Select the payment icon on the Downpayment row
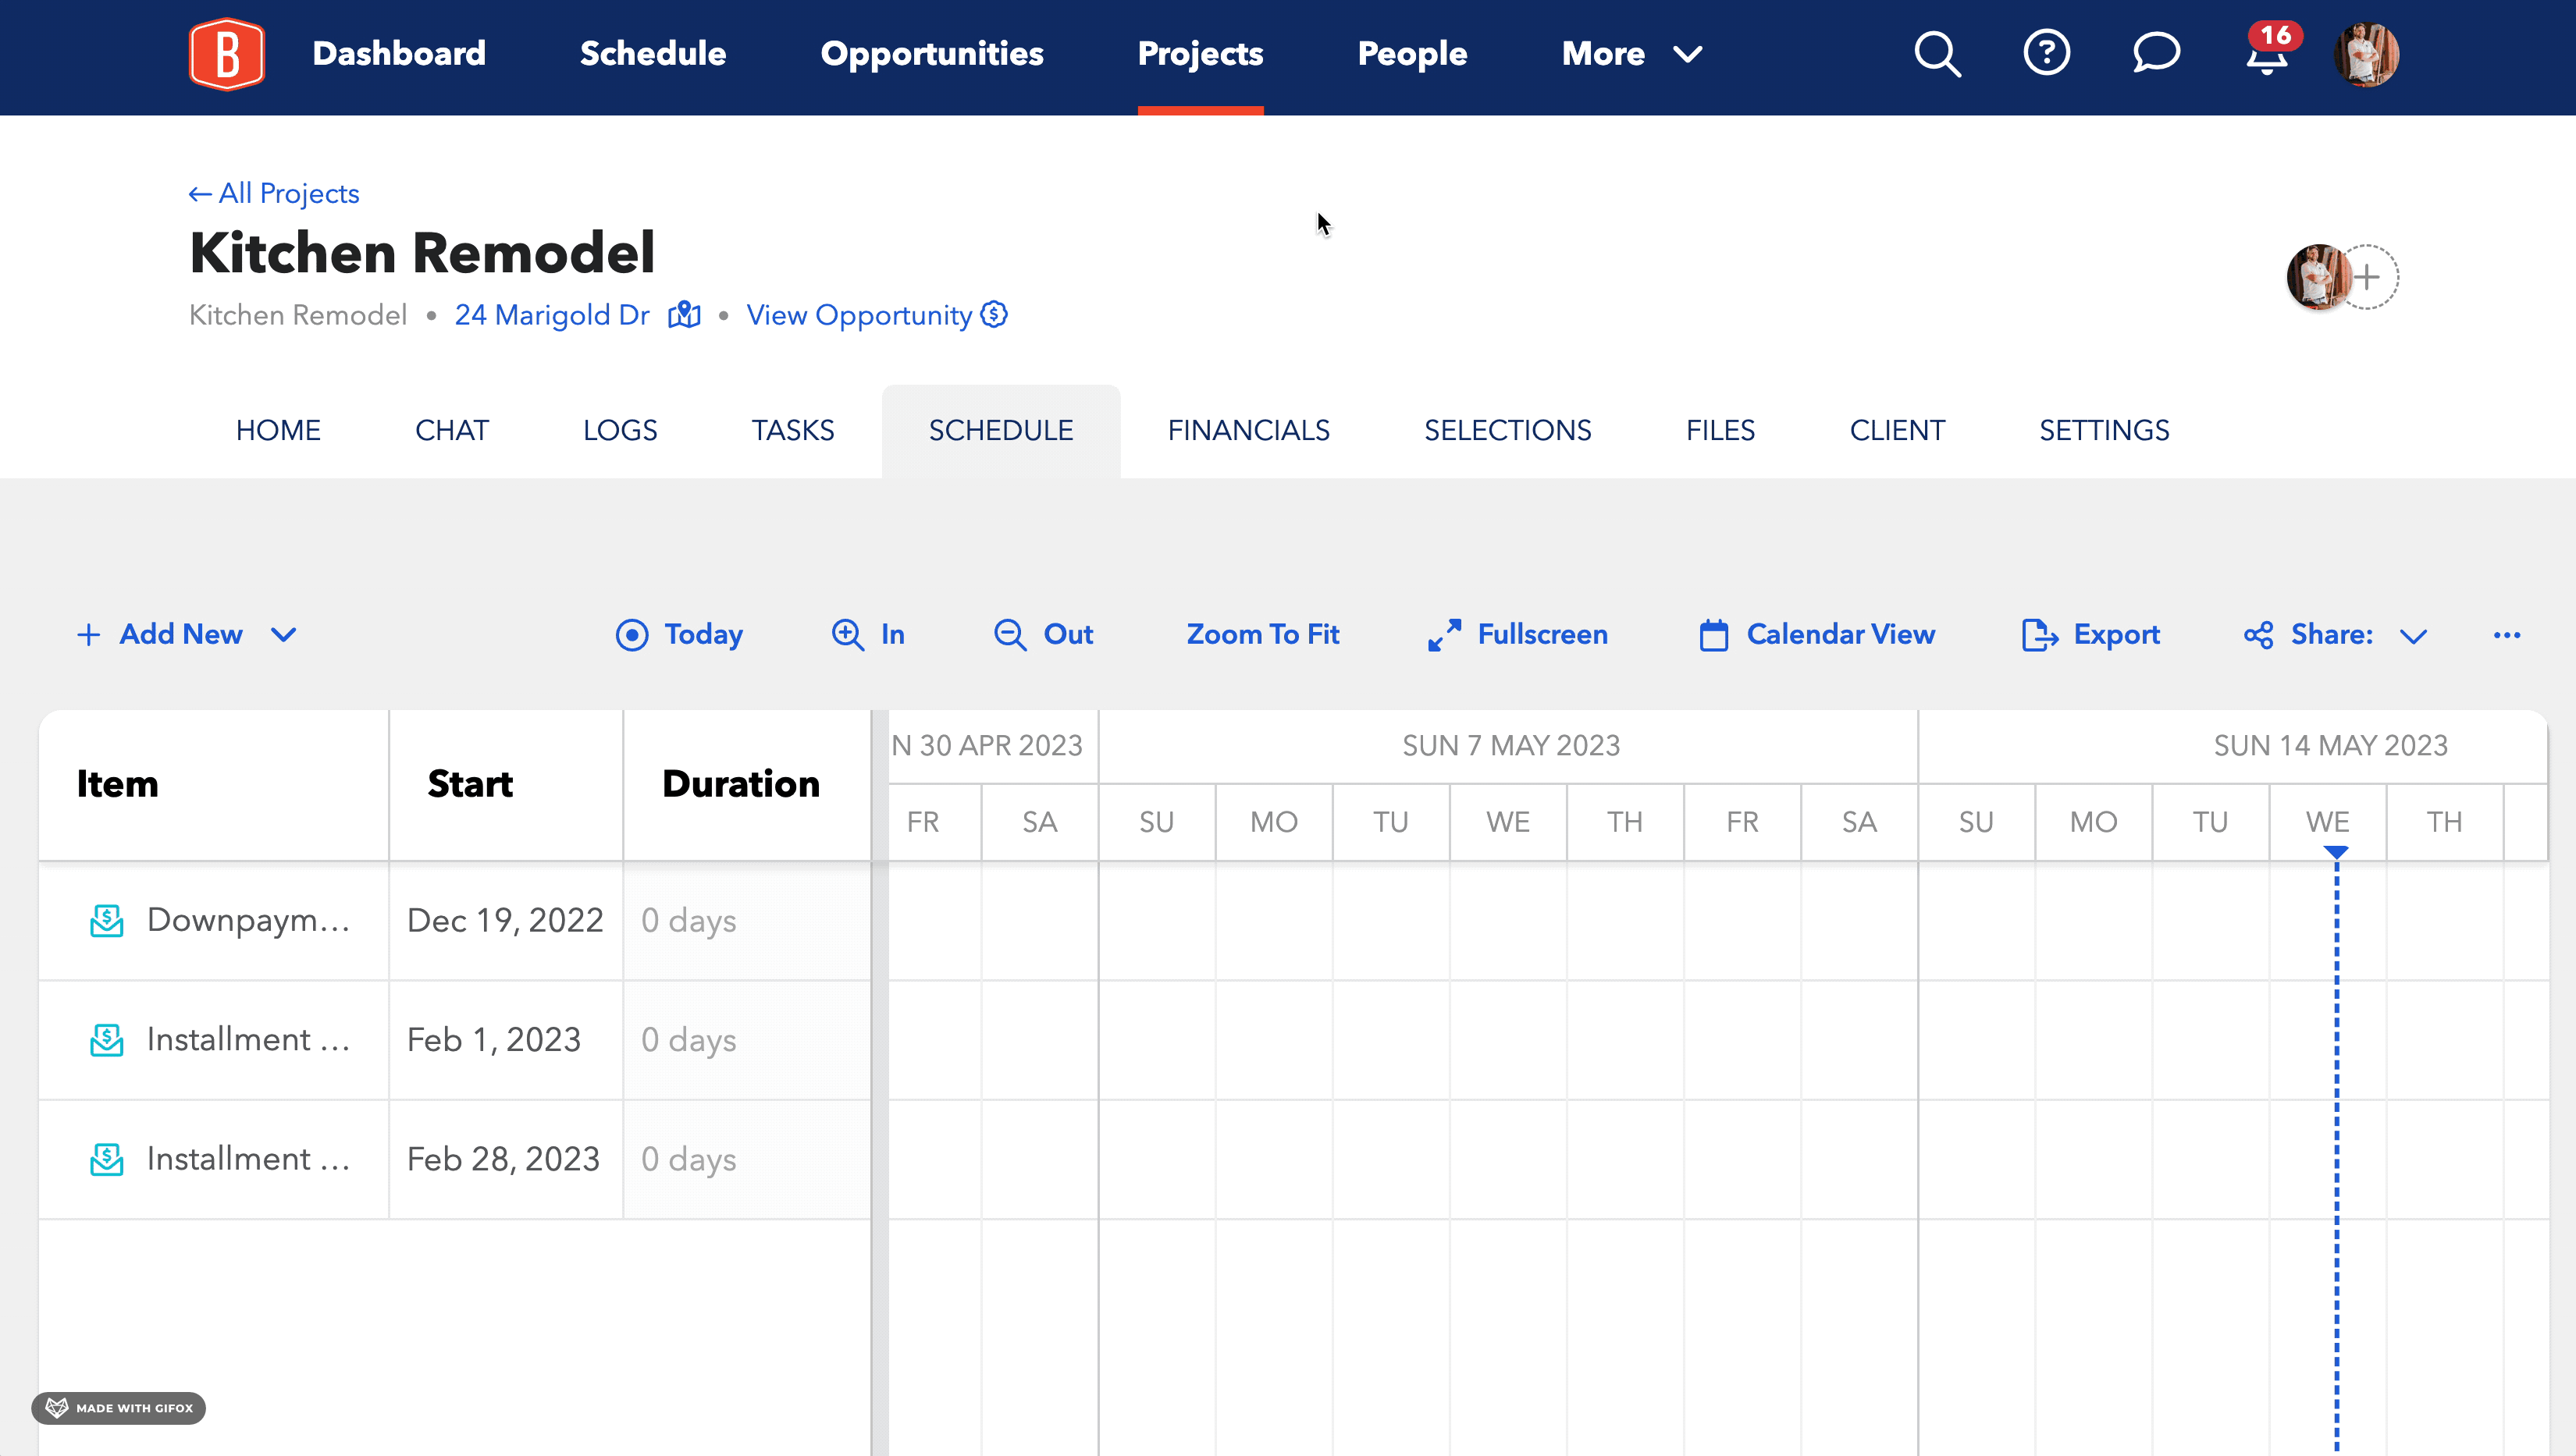Screen dimensions: 2576x1456 pos(106,920)
